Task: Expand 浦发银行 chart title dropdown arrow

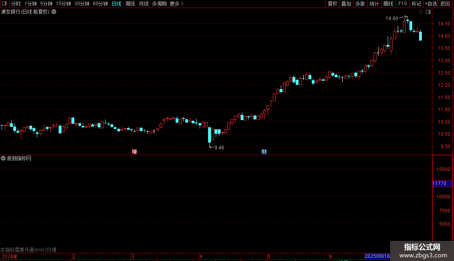Action: (54, 12)
